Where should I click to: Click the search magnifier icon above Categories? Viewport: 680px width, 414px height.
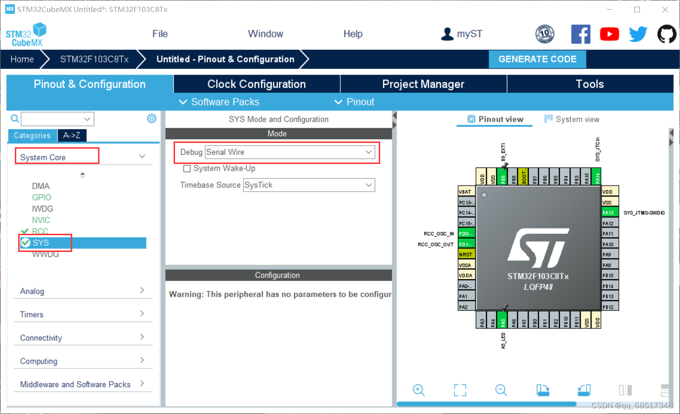tap(14, 118)
